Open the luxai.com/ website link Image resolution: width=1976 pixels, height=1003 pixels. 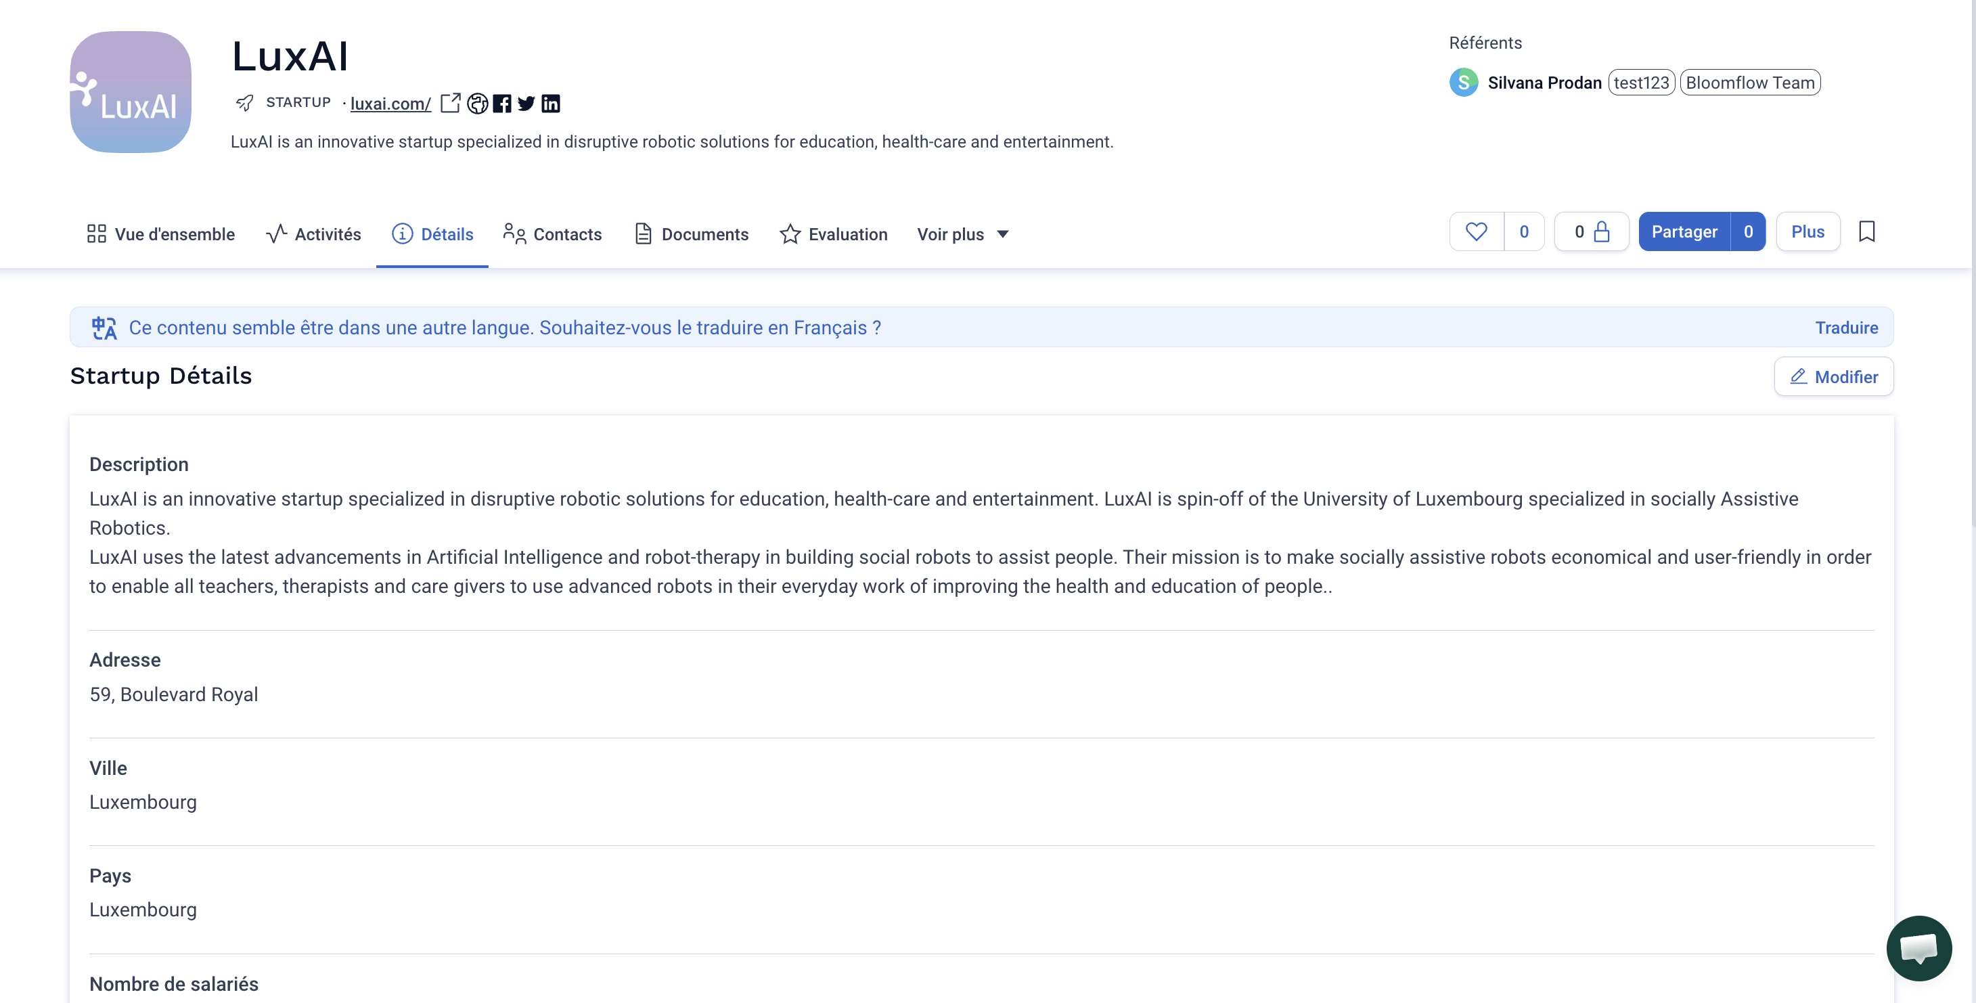pyautogui.click(x=390, y=104)
